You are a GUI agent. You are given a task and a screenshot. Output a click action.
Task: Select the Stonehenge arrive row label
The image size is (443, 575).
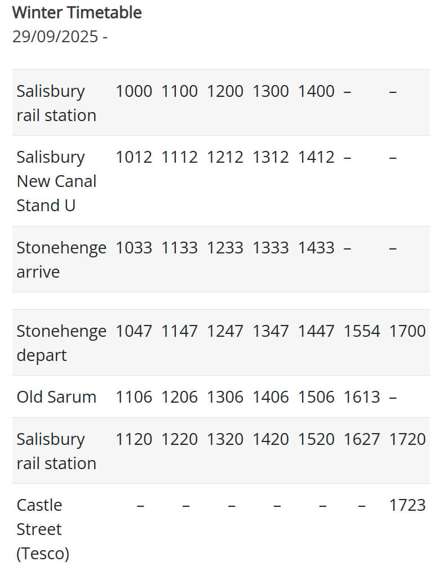(x=61, y=260)
